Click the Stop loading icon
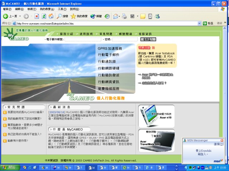The height and width of the screenshot is (171, 229). point(36,16)
